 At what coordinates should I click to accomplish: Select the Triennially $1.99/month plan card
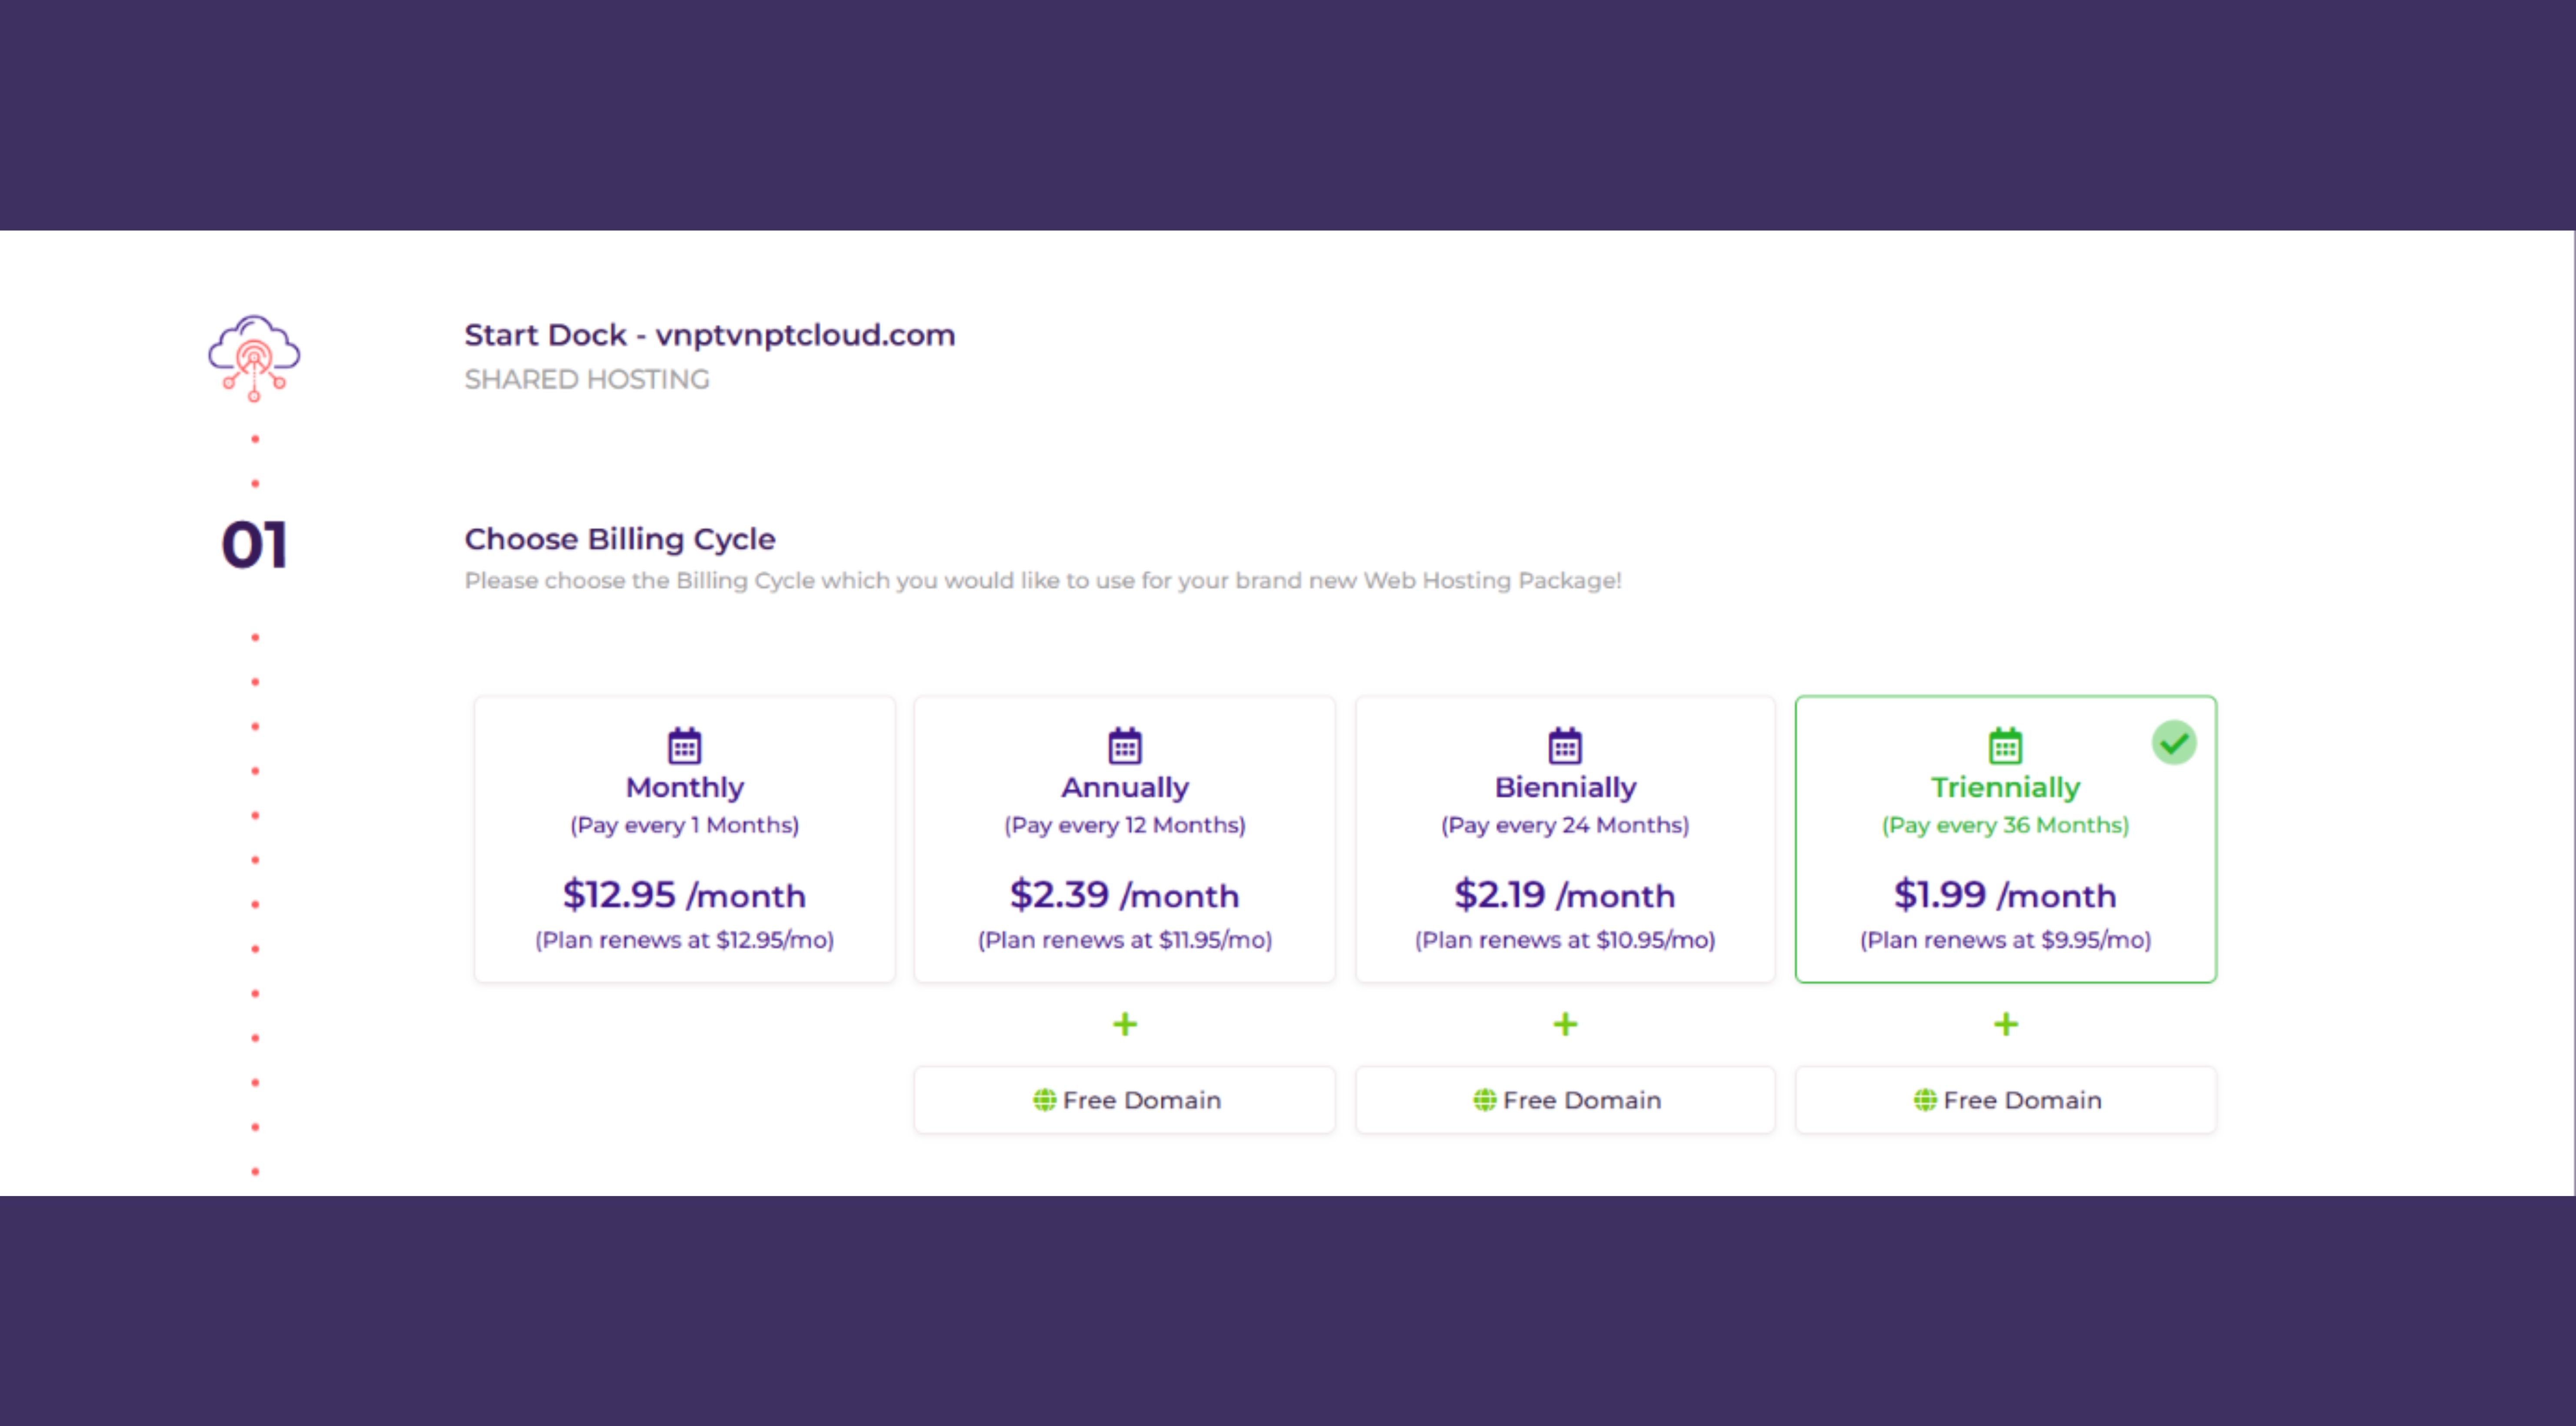point(2005,839)
